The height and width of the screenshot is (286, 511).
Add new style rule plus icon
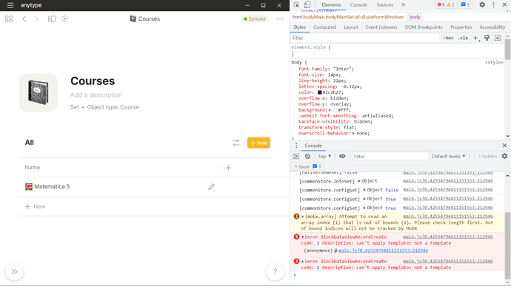click(x=476, y=38)
